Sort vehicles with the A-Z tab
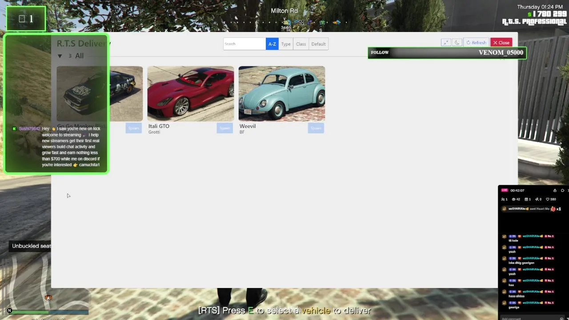 272,44
